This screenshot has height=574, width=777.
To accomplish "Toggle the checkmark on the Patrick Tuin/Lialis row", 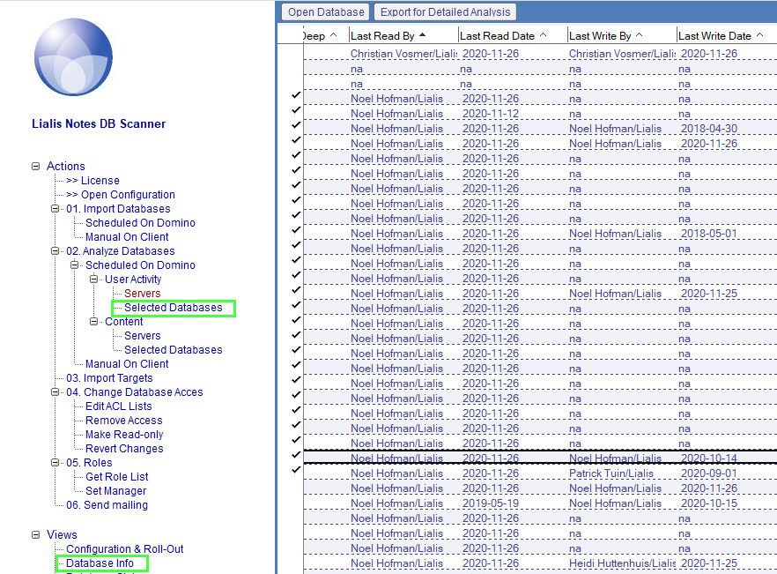I will (295, 473).
